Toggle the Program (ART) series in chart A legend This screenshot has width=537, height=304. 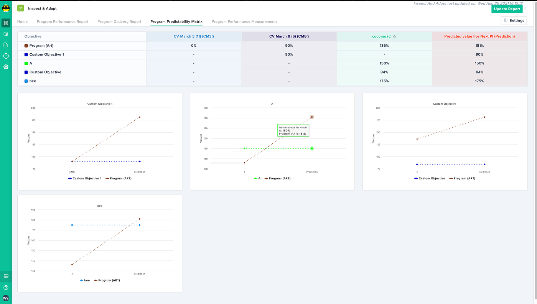(279, 178)
